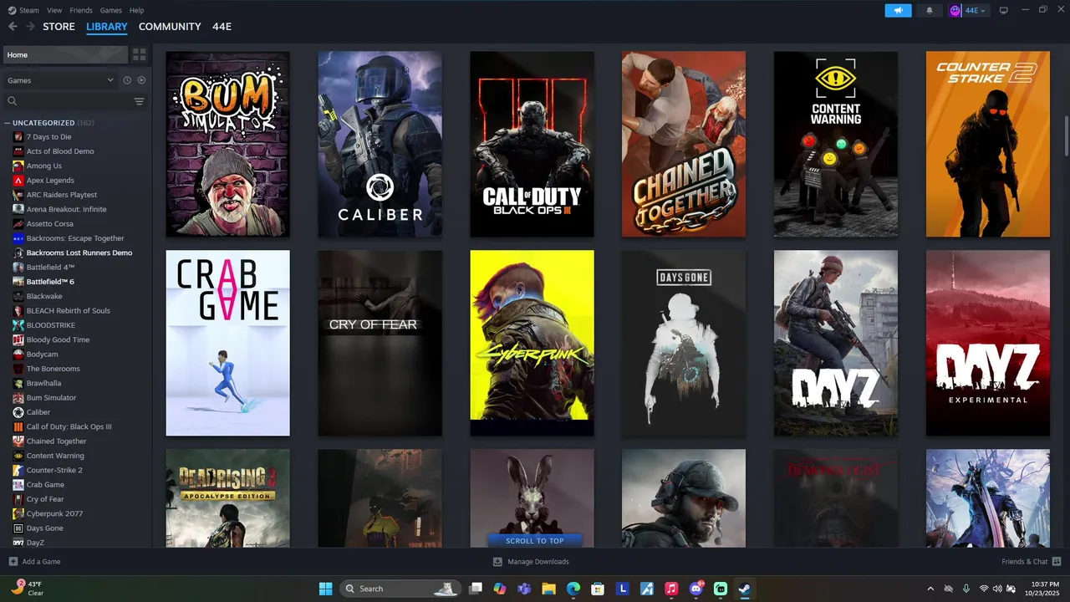
Task: Switch to the LIBRARY tab
Action: click(107, 27)
